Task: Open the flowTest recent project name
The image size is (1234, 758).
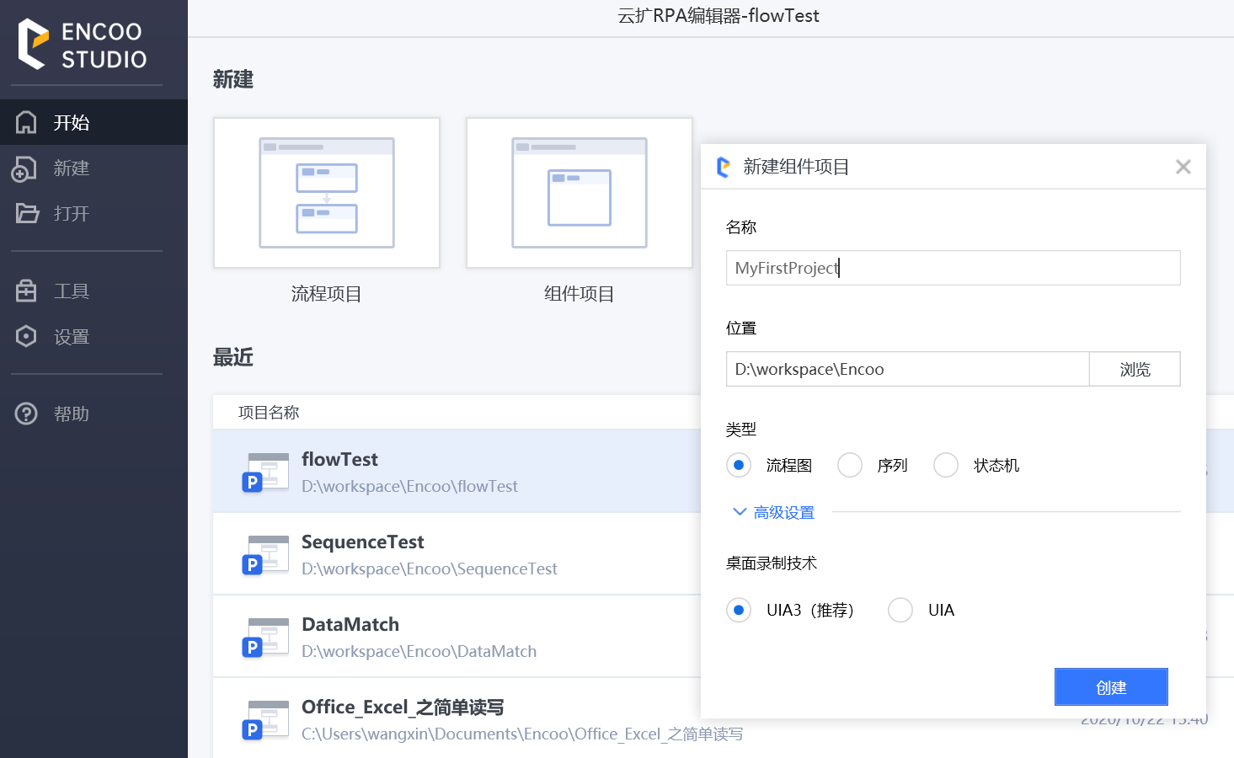Action: pos(339,459)
